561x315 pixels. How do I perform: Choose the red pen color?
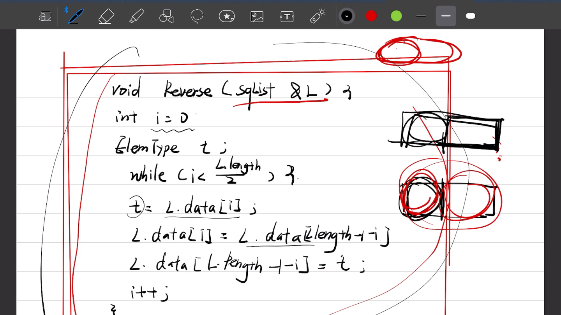[371, 16]
